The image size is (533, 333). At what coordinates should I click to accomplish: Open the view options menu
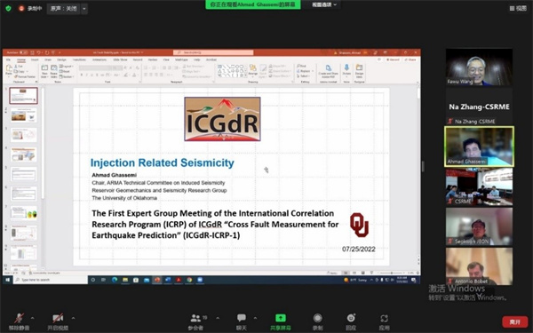tap(324, 4)
